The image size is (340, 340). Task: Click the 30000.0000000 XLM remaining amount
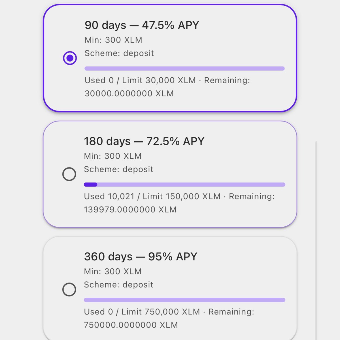pyautogui.click(x=129, y=93)
